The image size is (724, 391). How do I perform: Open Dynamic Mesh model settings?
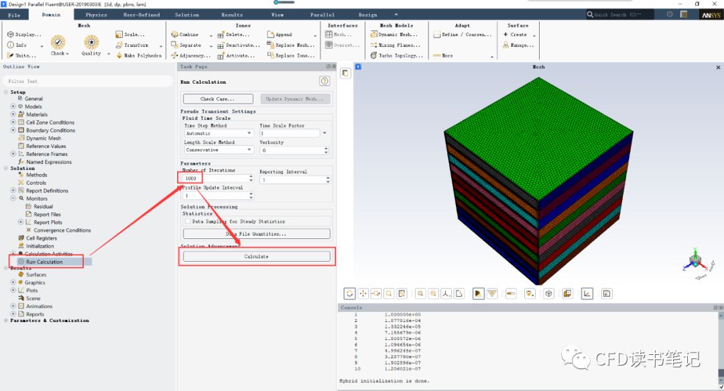[x=394, y=35]
